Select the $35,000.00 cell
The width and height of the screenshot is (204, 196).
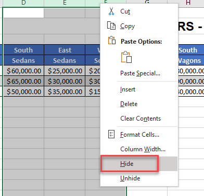click(65, 92)
